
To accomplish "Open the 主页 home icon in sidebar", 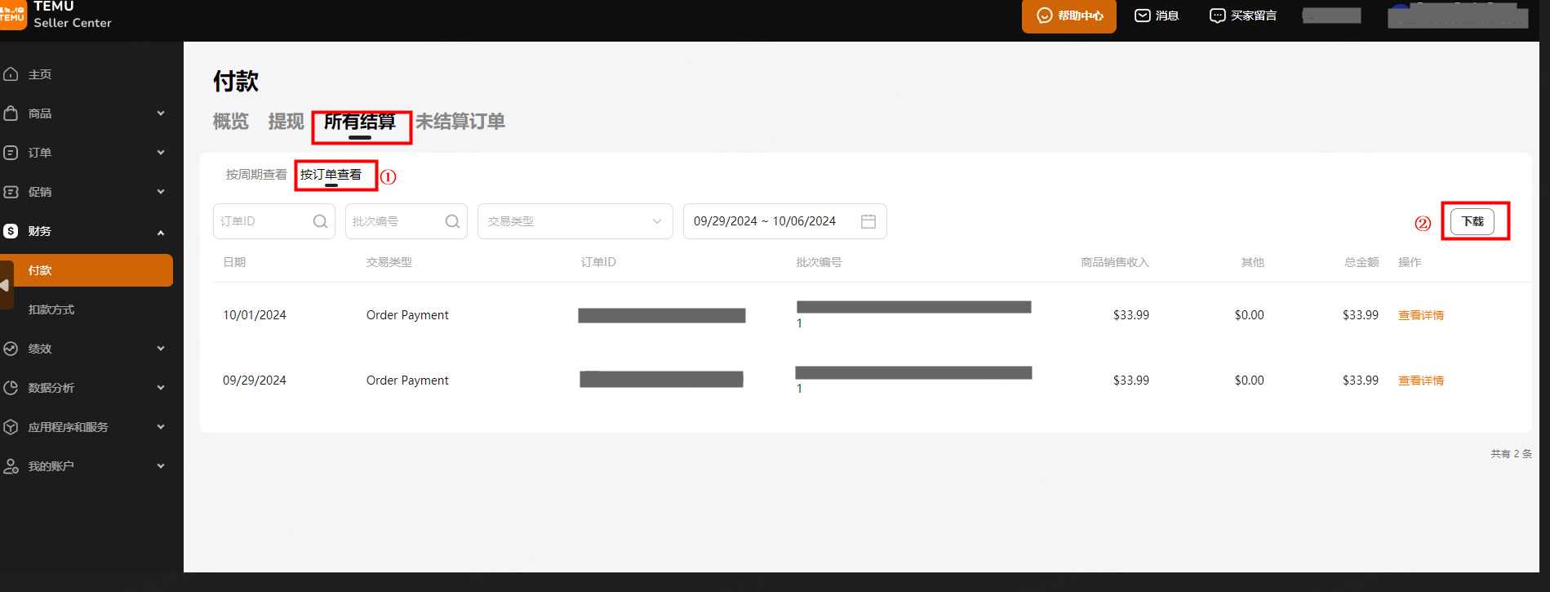I will pos(11,74).
